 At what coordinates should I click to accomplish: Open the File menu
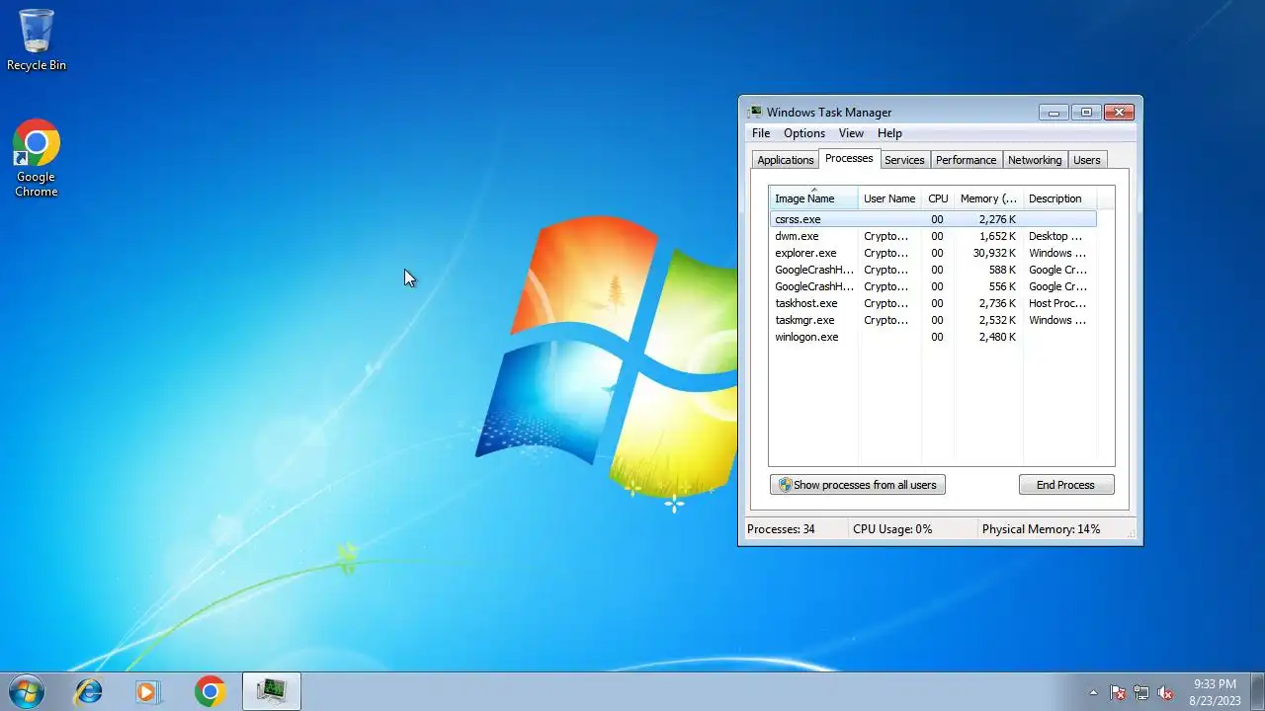(x=761, y=133)
